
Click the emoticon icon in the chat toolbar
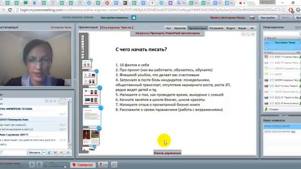click(x=49, y=153)
